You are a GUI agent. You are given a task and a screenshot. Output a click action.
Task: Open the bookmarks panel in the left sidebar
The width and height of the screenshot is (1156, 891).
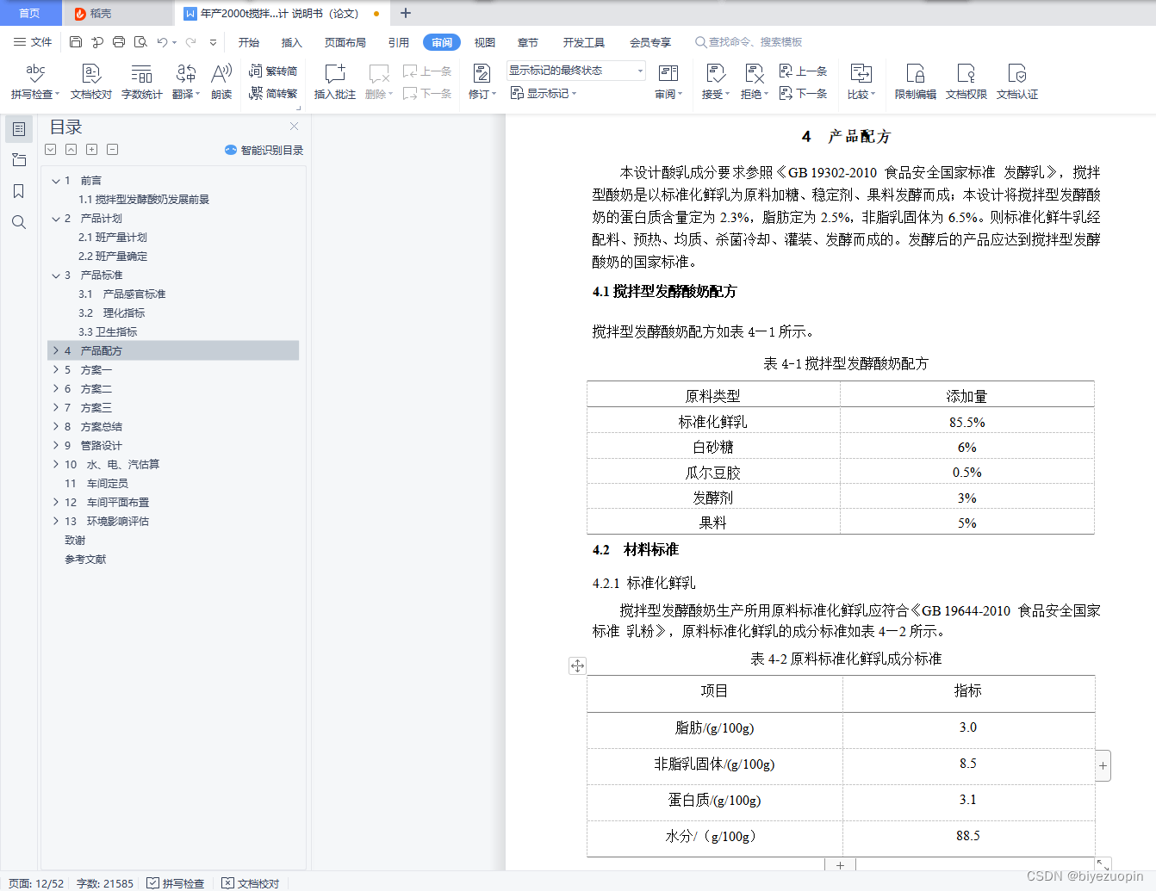point(18,191)
